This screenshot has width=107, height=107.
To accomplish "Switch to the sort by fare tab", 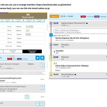I will click(x=13, y=51).
